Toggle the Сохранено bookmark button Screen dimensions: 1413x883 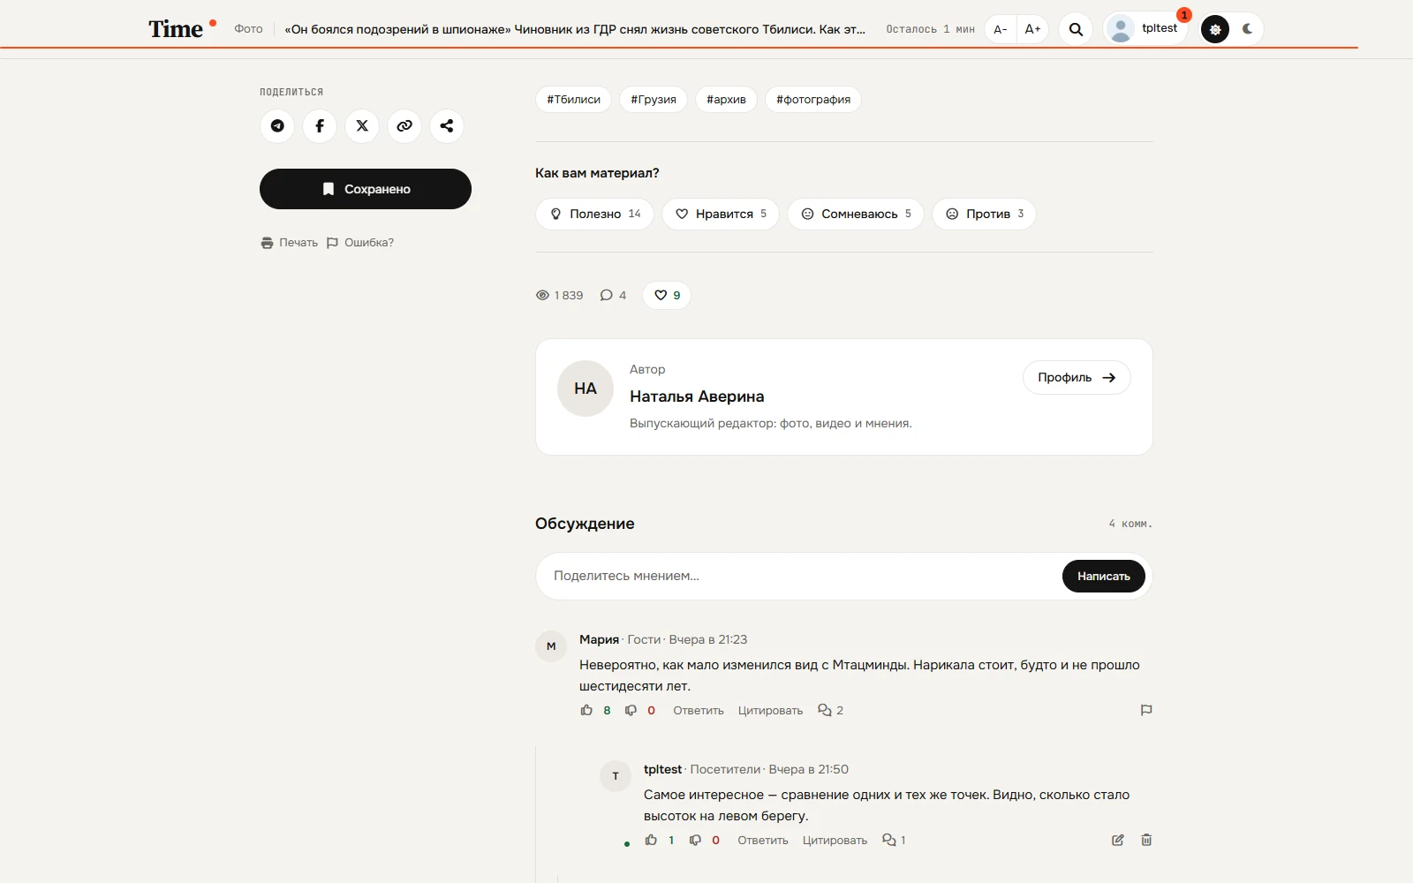click(366, 189)
